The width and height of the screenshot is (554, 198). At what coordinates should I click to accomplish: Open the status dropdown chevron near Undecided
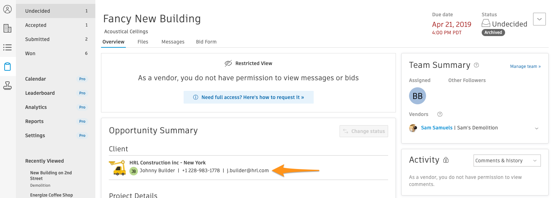[x=539, y=19]
